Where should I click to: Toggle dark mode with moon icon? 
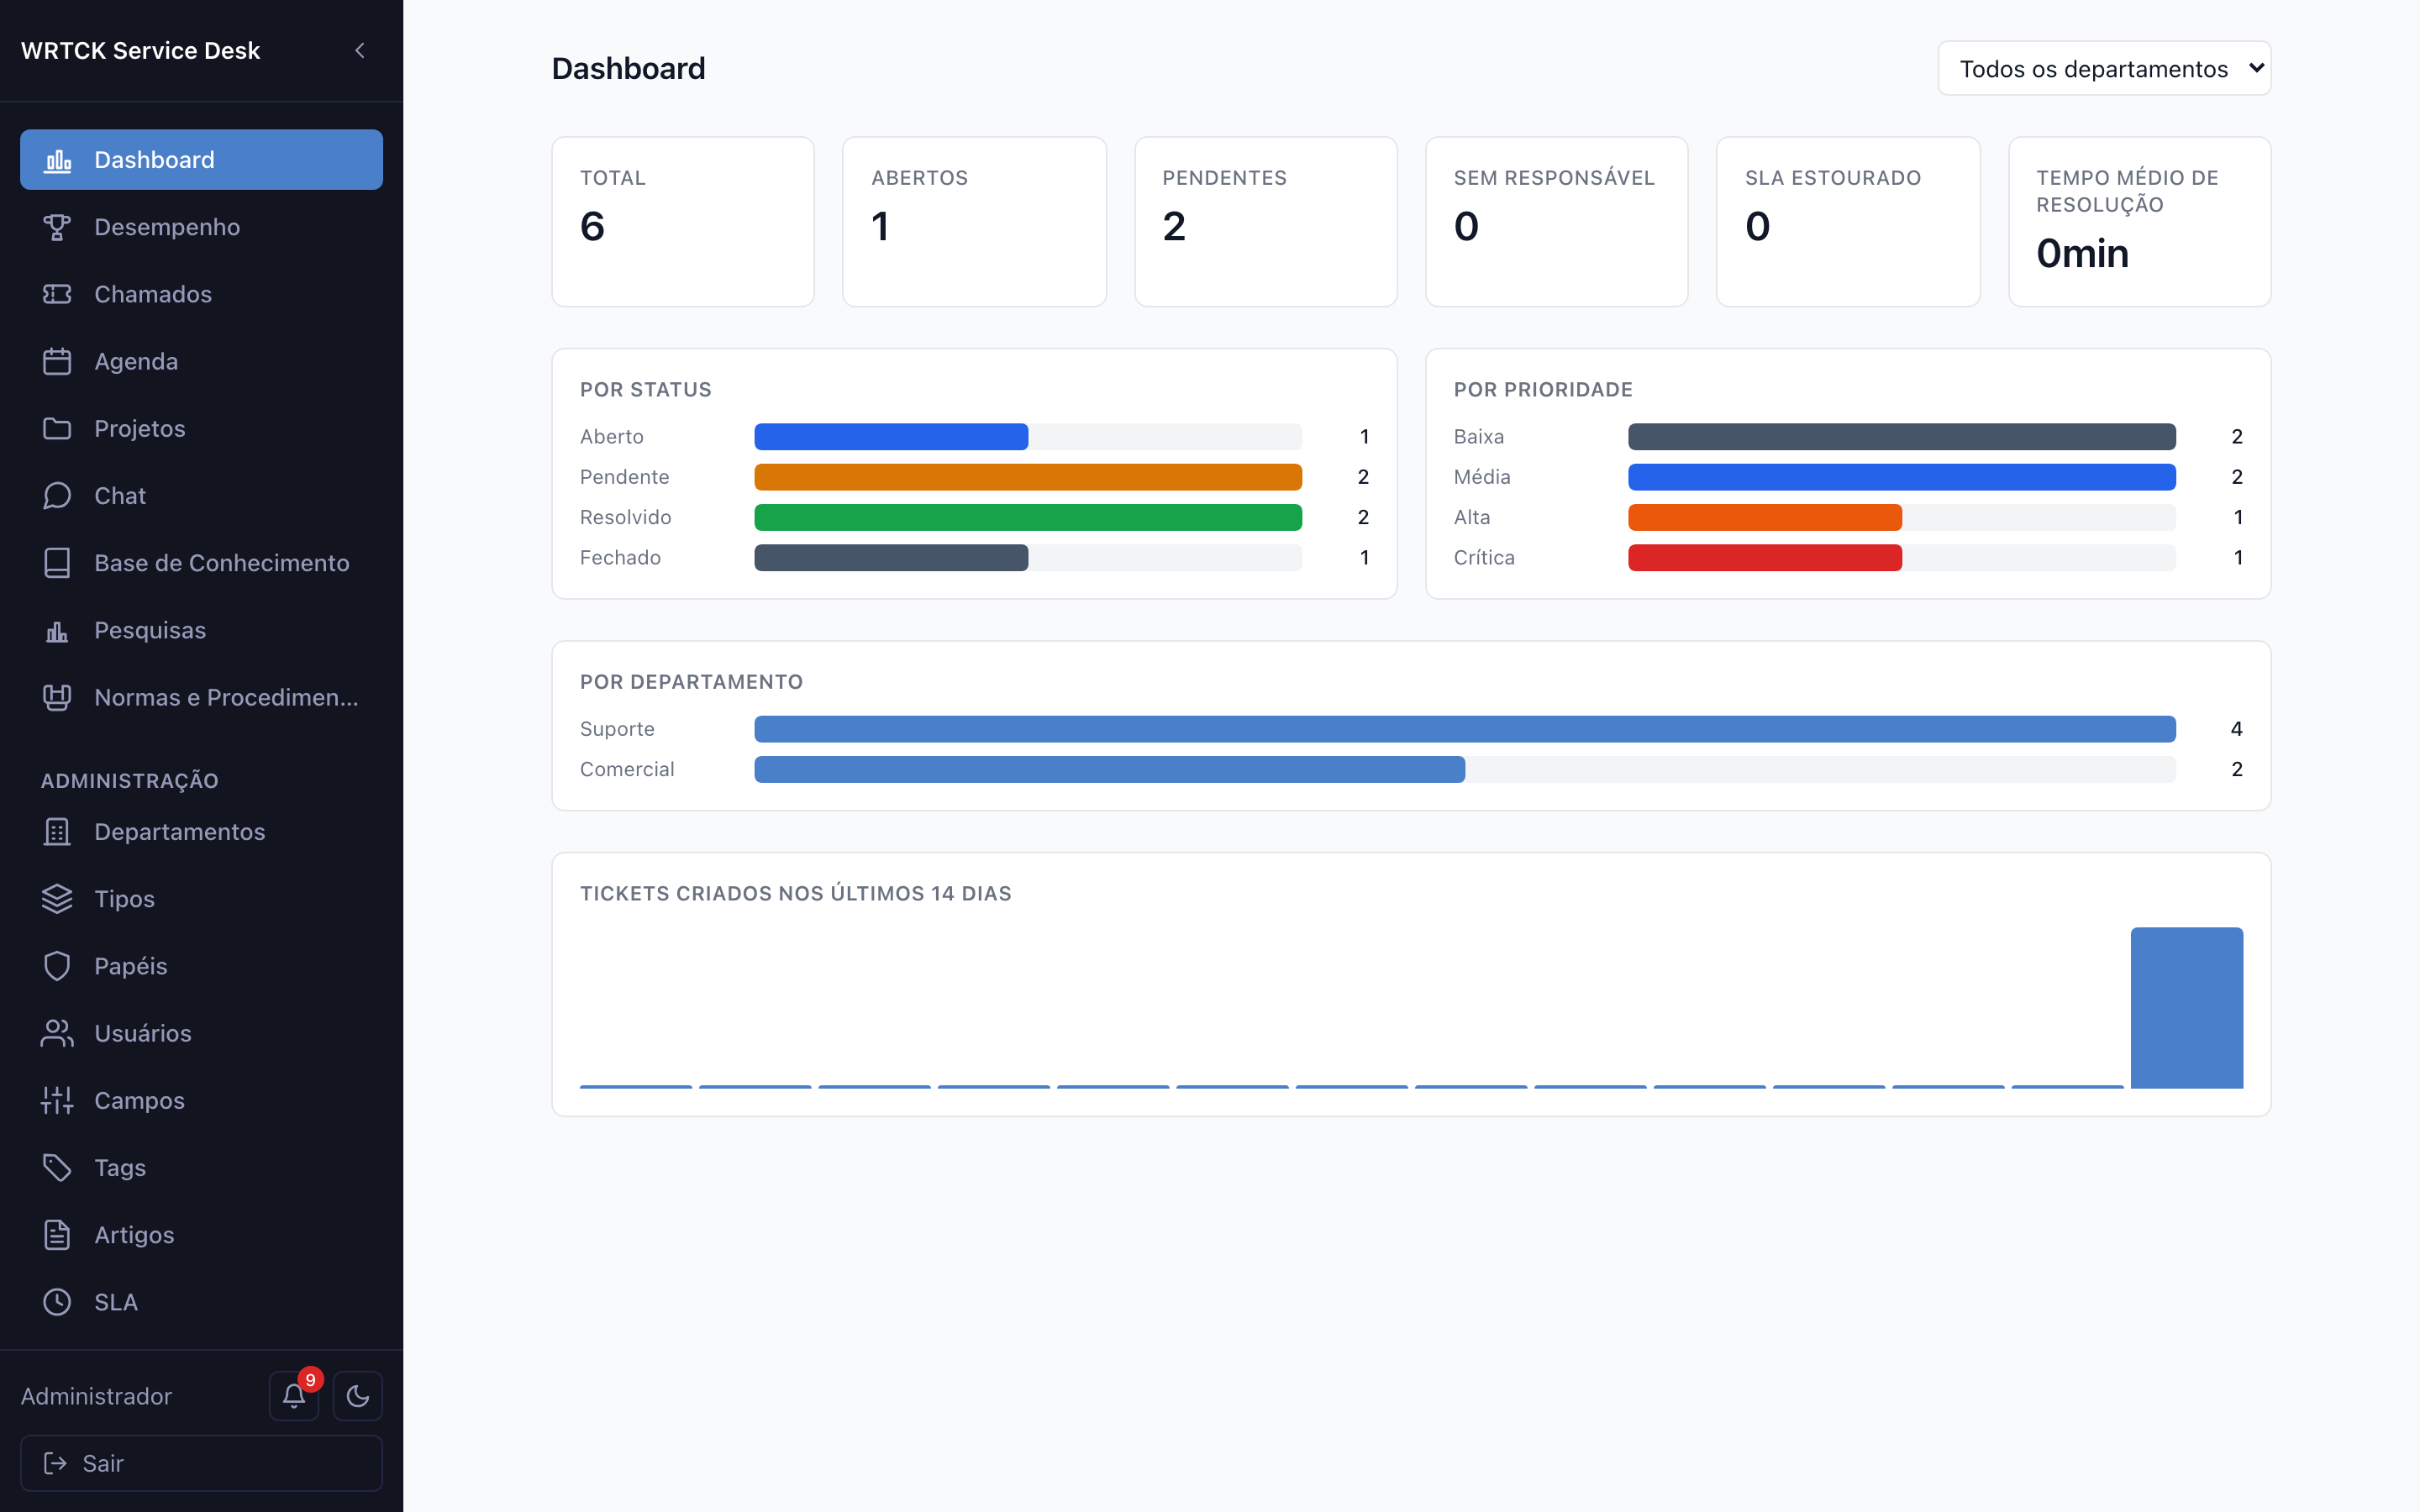pyautogui.click(x=357, y=1395)
